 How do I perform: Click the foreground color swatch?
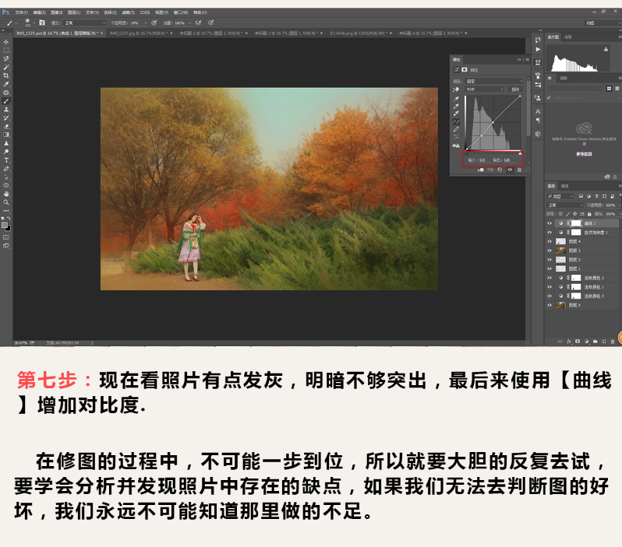coord(5,225)
